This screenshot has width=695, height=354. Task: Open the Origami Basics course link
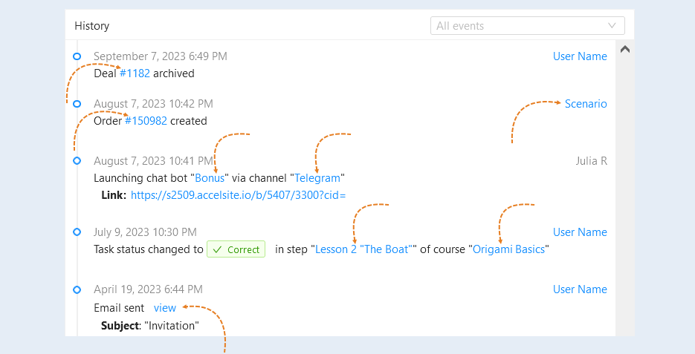coord(509,249)
